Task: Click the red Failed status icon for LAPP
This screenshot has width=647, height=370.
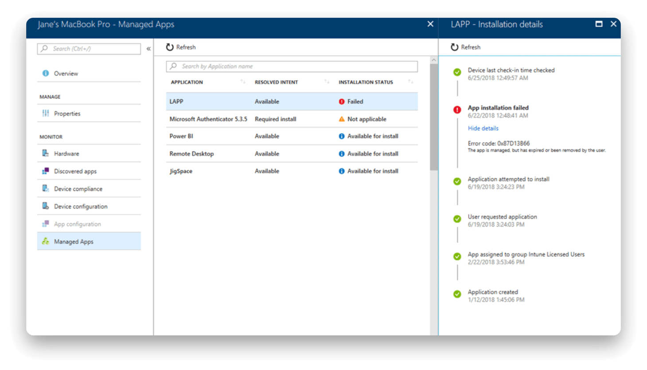Action: point(342,102)
